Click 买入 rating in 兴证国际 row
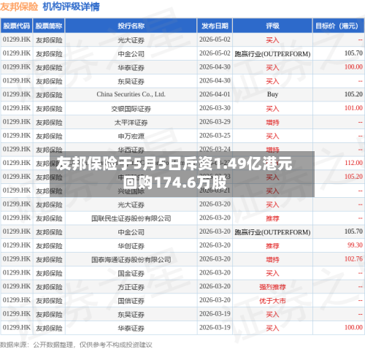The height and width of the screenshot is (349, 365). point(272,191)
